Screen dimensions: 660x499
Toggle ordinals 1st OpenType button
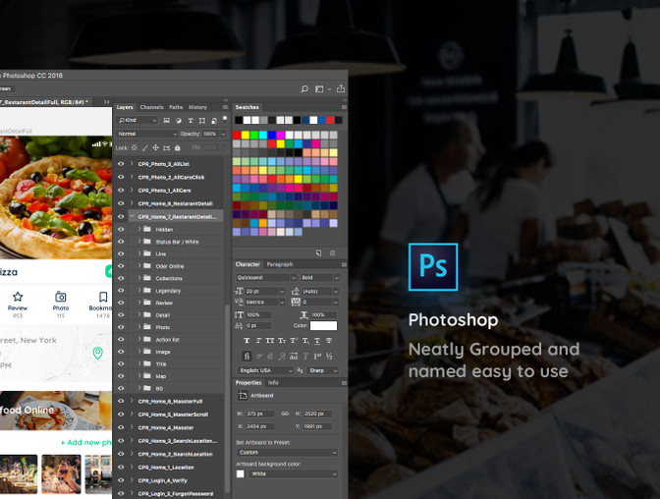pos(317,357)
